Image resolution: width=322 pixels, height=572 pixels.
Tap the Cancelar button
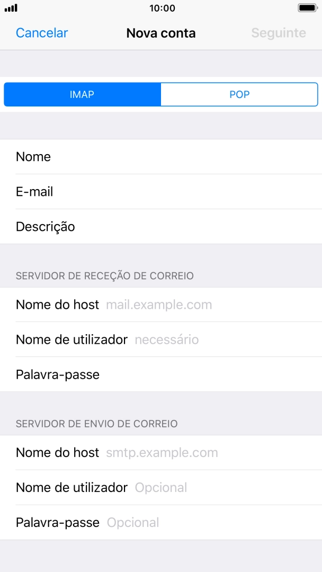pos(41,33)
